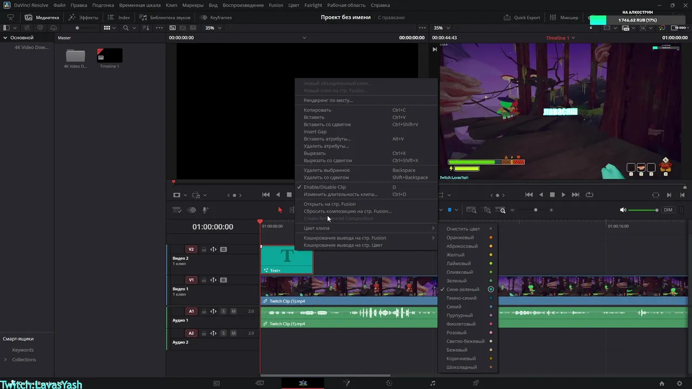Viewport: 692px width, 389px height.
Task: Select the A1 track destination label
Action: click(191, 311)
